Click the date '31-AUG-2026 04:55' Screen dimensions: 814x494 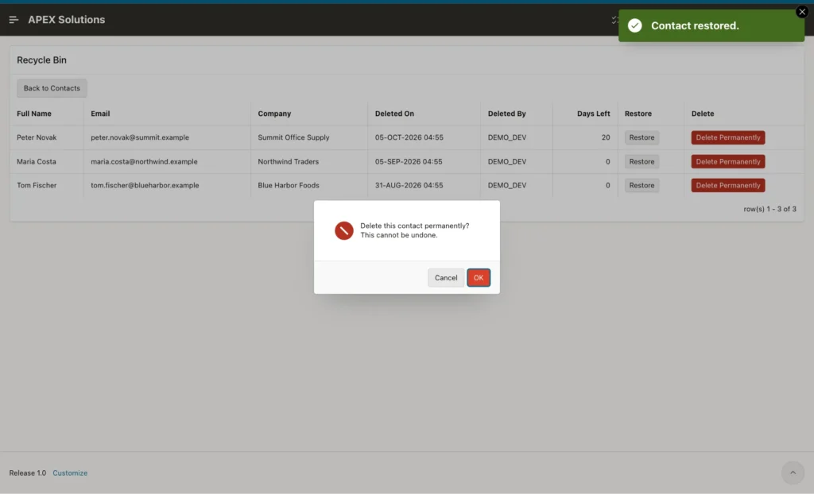[x=409, y=185]
